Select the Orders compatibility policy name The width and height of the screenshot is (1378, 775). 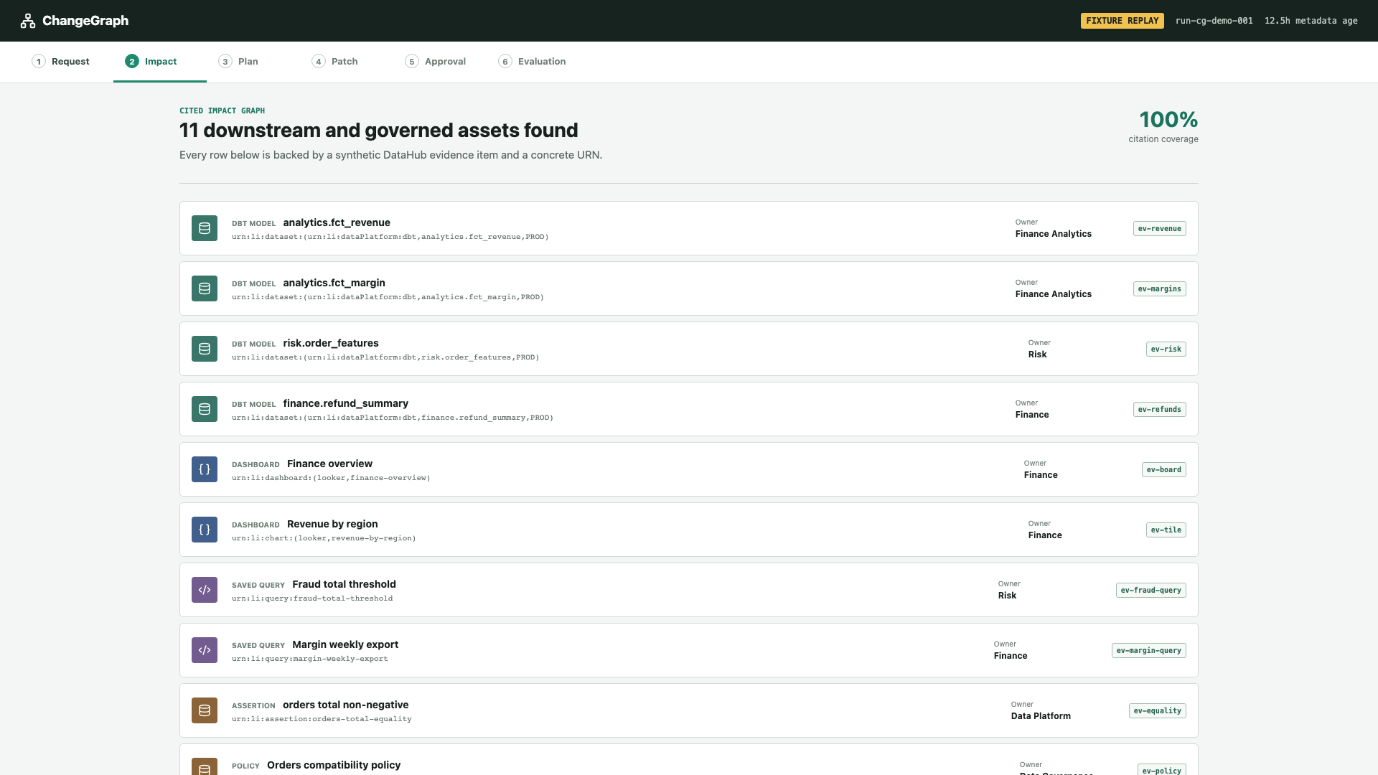click(334, 765)
